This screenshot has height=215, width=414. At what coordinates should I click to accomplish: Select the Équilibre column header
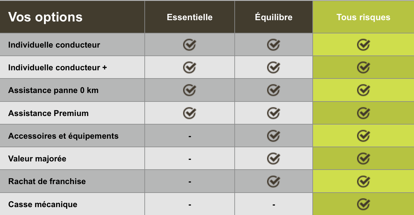[274, 17]
